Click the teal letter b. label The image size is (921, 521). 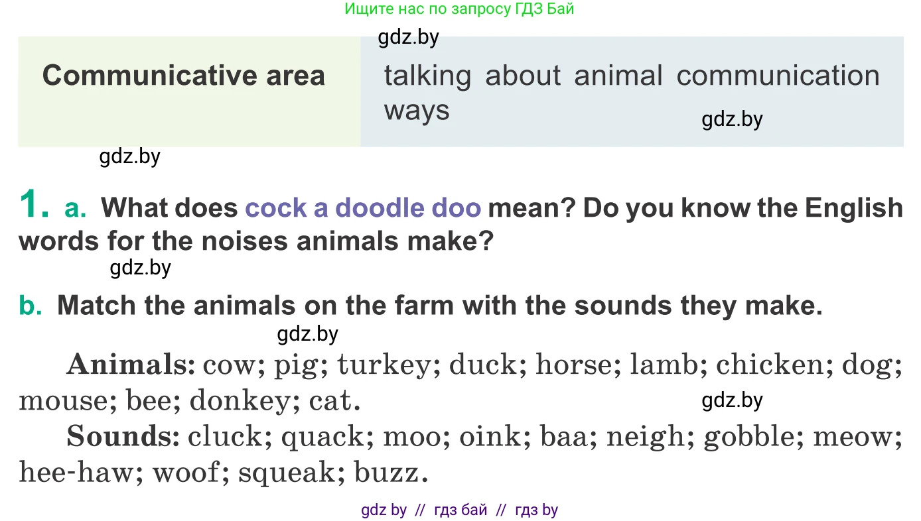(x=31, y=306)
